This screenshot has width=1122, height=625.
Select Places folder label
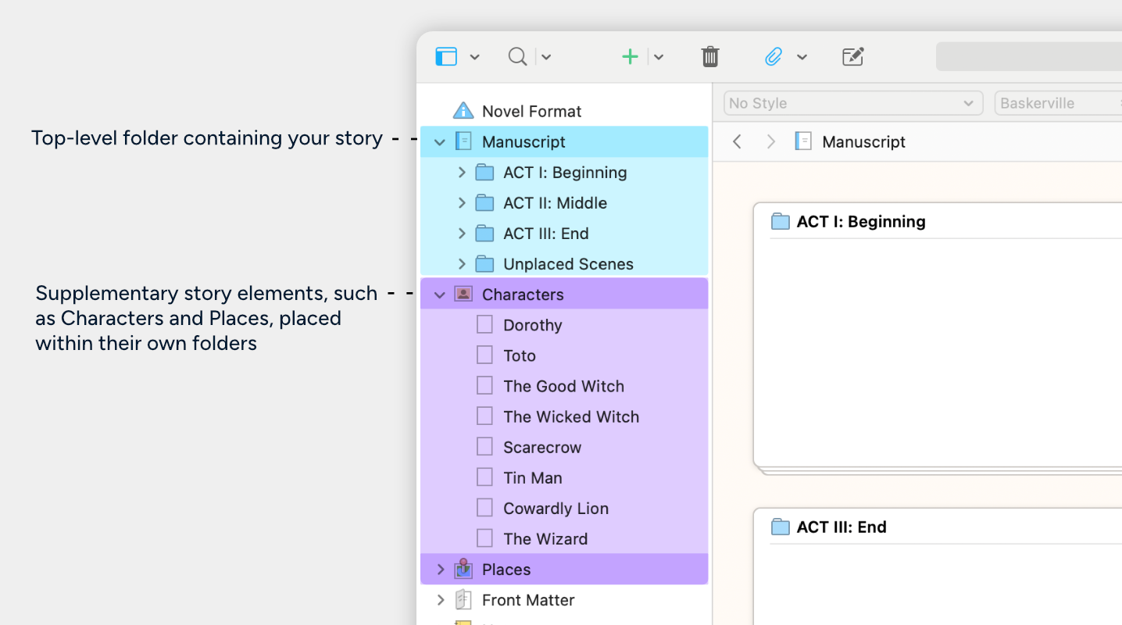pos(506,570)
